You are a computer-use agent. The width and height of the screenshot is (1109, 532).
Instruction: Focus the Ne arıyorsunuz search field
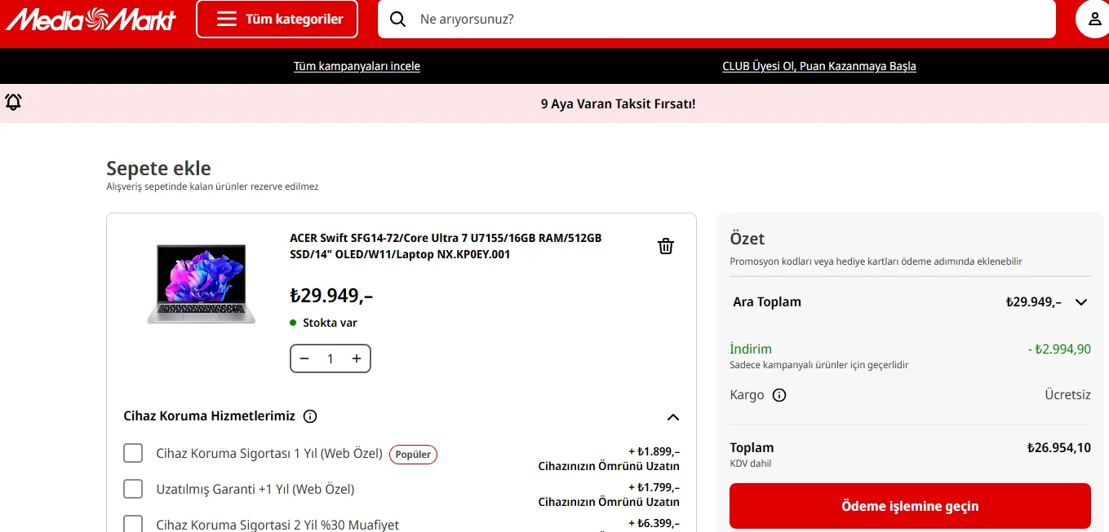click(x=716, y=19)
